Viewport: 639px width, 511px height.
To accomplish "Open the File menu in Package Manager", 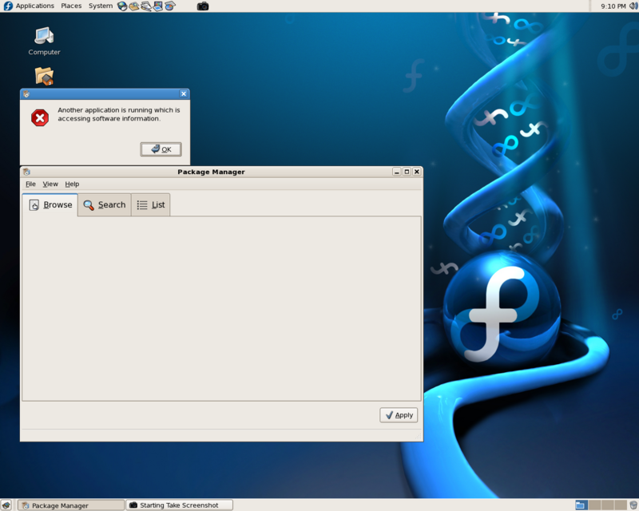I will 30,184.
